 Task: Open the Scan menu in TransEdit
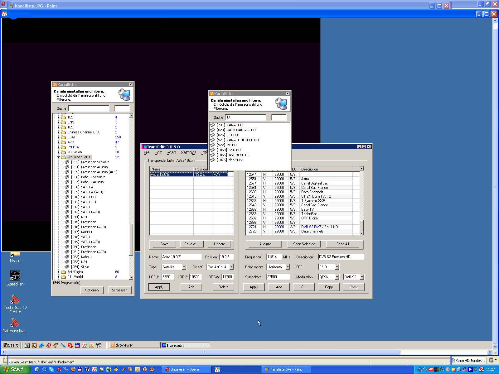171,152
